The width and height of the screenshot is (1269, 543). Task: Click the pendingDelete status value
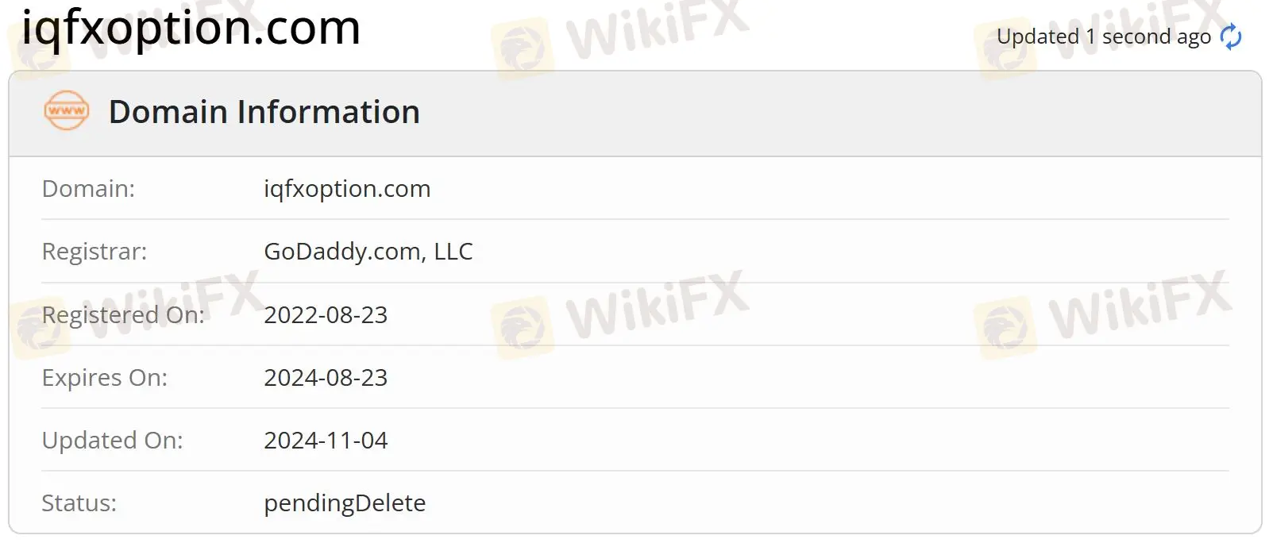[x=345, y=503]
